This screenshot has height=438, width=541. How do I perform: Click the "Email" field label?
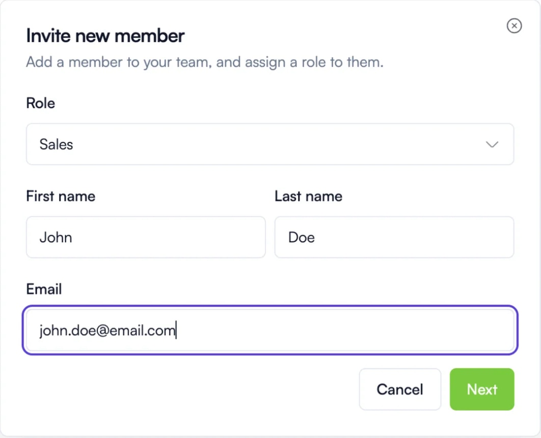[x=44, y=289]
